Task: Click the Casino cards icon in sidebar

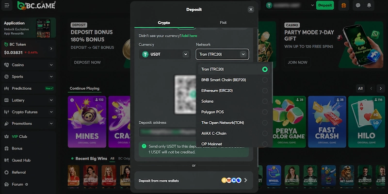Action: pyautogui.click(x=6, y=65)
